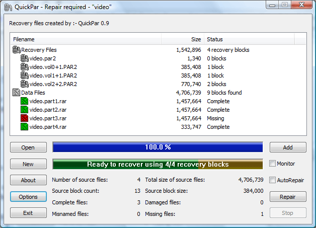Image resolution: width=316 pixels, height=228 pixels.
Task: Enable the Monitor checkbox
Action: click(x=272, y=163)
